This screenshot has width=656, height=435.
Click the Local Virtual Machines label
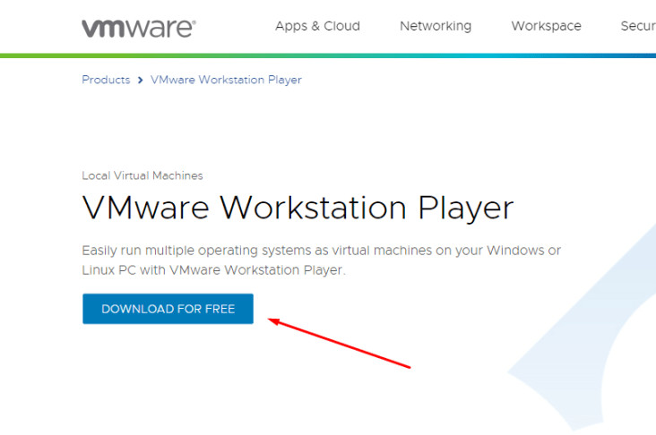click(x=142, y=175)
